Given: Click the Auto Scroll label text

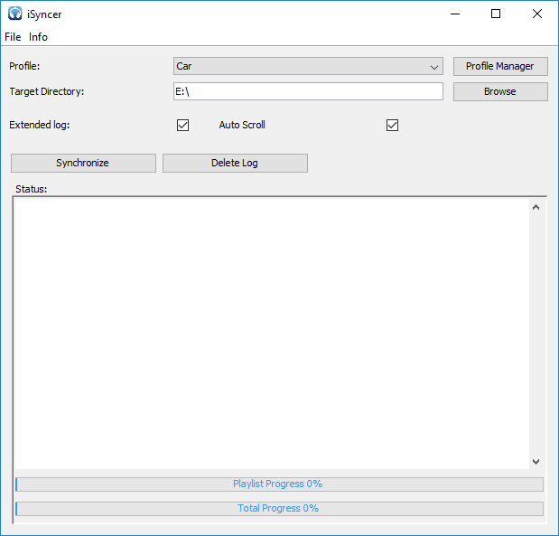Looking at the screenshot, I should 242,125.
